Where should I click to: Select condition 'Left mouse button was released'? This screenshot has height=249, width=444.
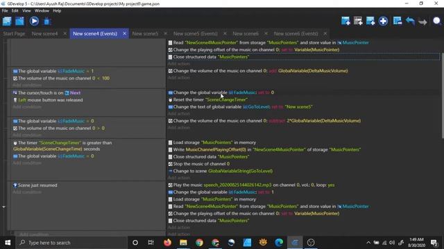pyautogui.click(x=48, y=100)
